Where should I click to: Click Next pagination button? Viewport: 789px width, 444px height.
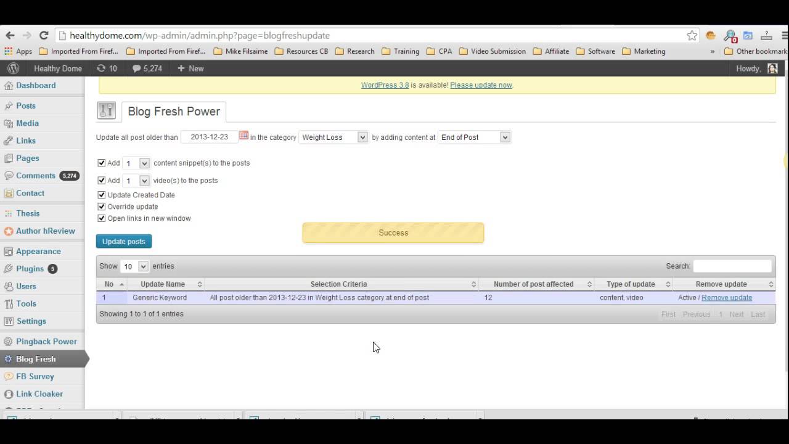click(x=737, y=314)
